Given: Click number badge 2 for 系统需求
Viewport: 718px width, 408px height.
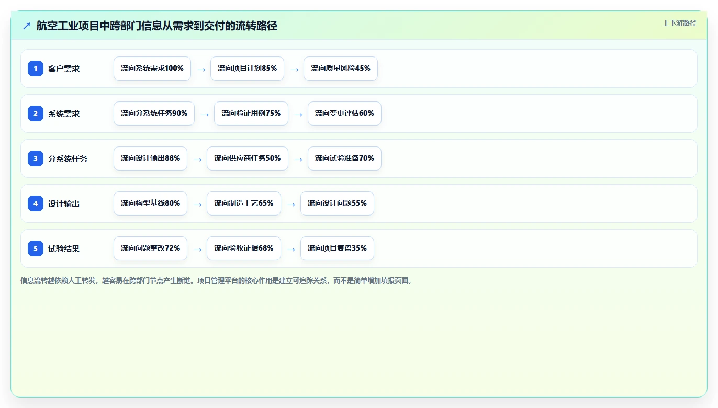Looking at the screenshot, I should tap(36, 114).
